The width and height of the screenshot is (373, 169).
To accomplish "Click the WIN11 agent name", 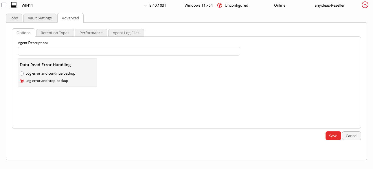I will click(x=27, y=5).
